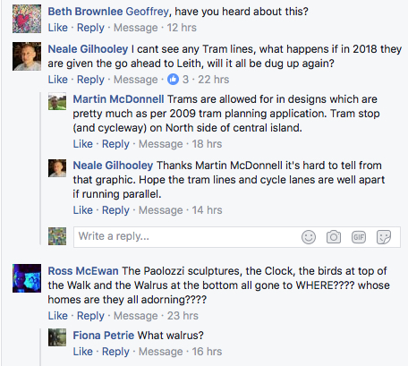View Fiona Petrie's avatar thumbnail
This screenshot has width=408, height=366.
[x=57, y=337]
